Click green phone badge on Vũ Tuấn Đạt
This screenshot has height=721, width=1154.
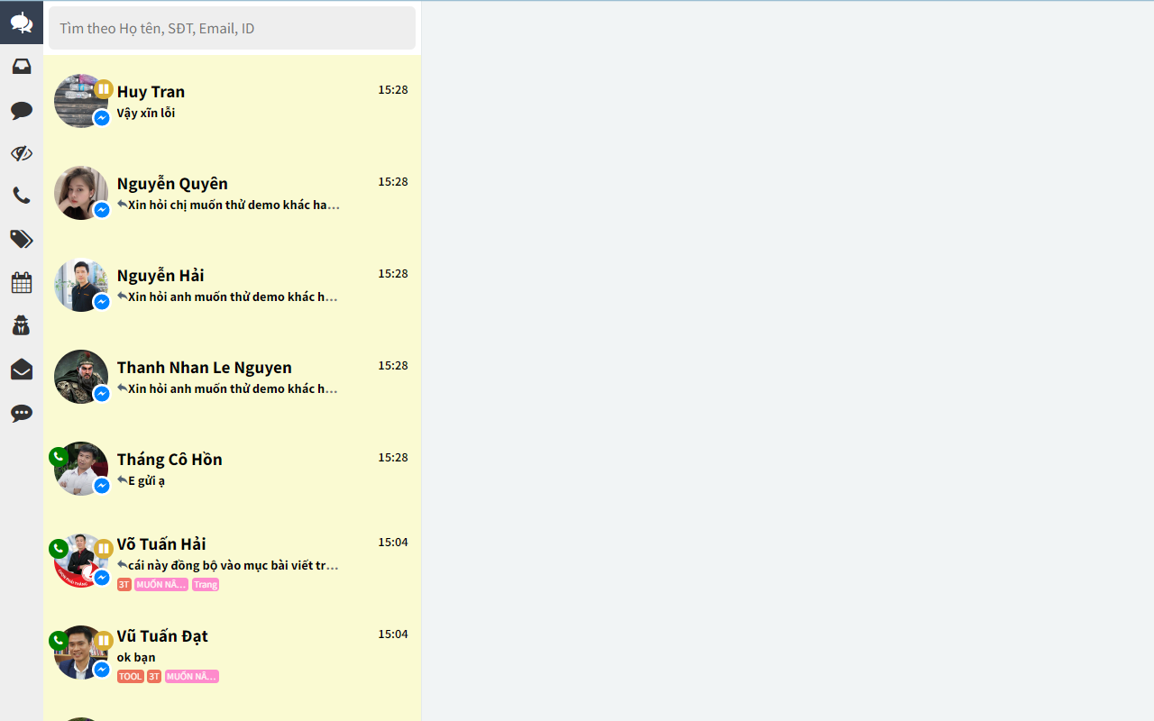(59, 641)
